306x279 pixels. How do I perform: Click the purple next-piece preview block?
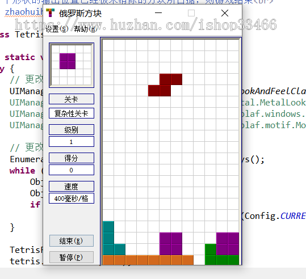[x=68, y=61]
